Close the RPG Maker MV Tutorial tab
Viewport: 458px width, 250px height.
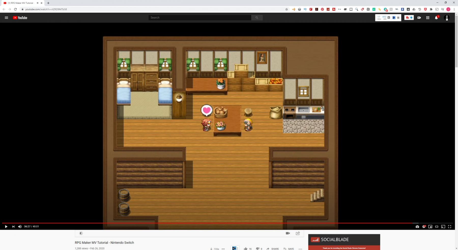[x=41, y=3]
